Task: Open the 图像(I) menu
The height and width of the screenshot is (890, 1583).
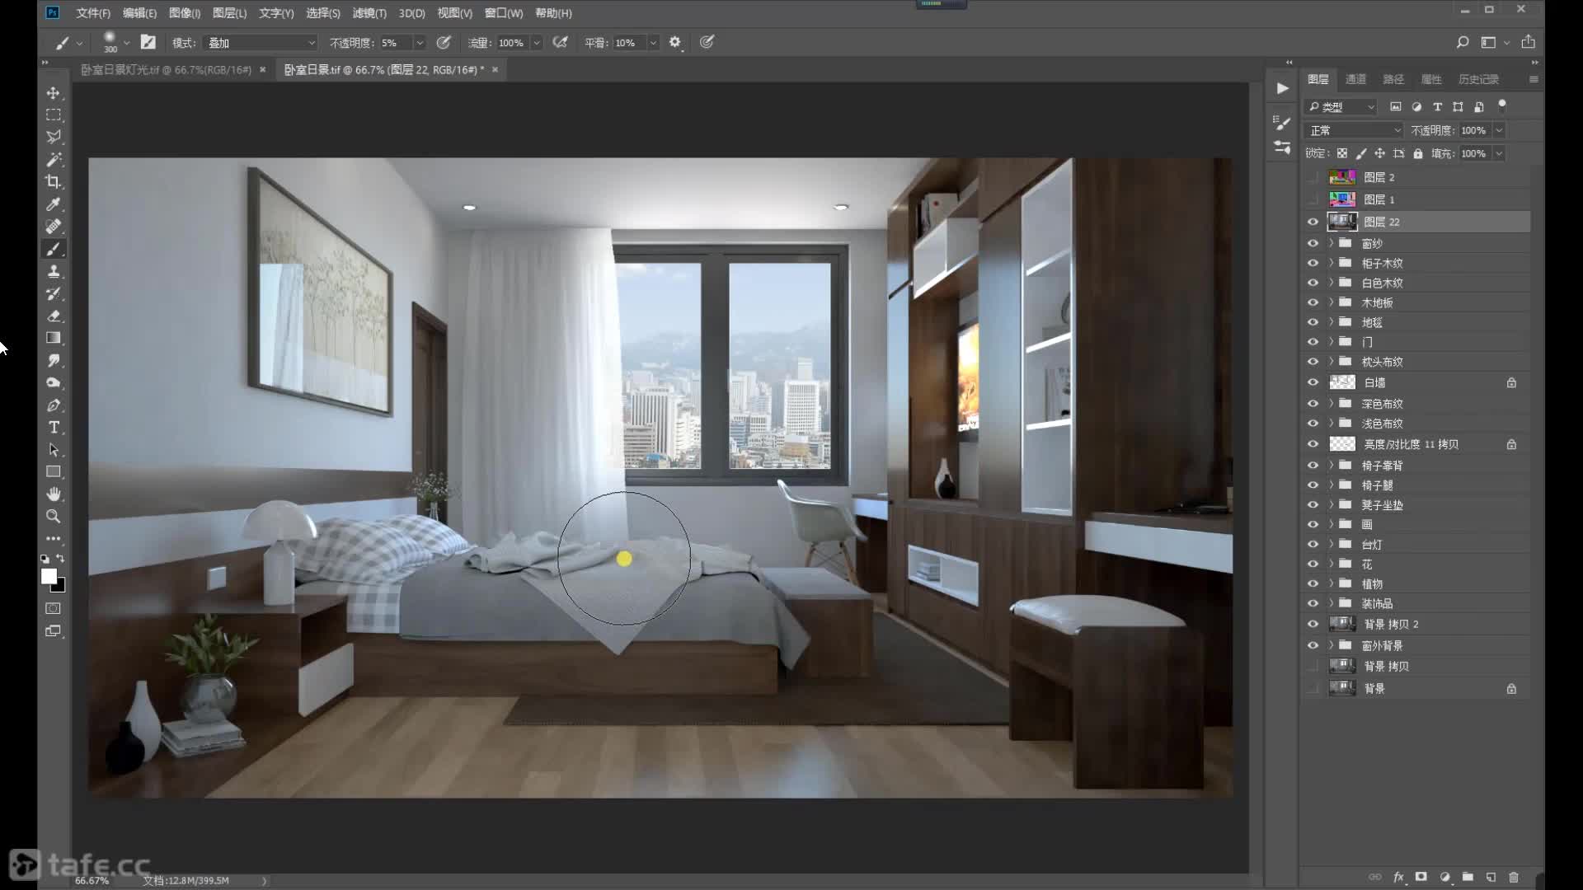Action: pyautogui.click(x=185, y=13)
